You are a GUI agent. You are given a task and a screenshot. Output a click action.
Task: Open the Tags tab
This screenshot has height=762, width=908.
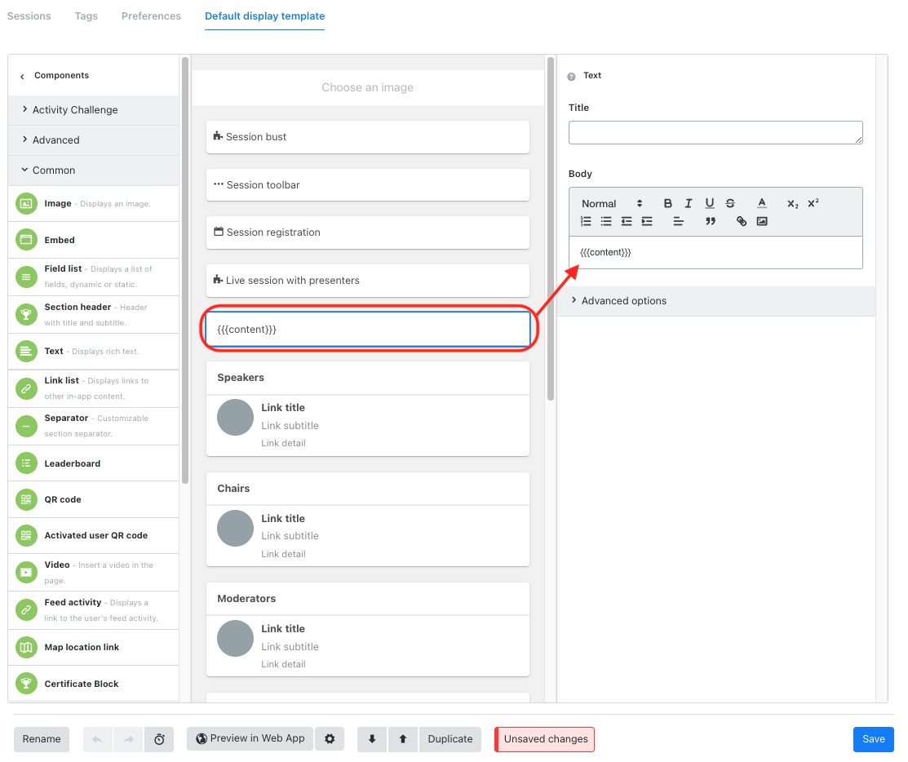86,16
